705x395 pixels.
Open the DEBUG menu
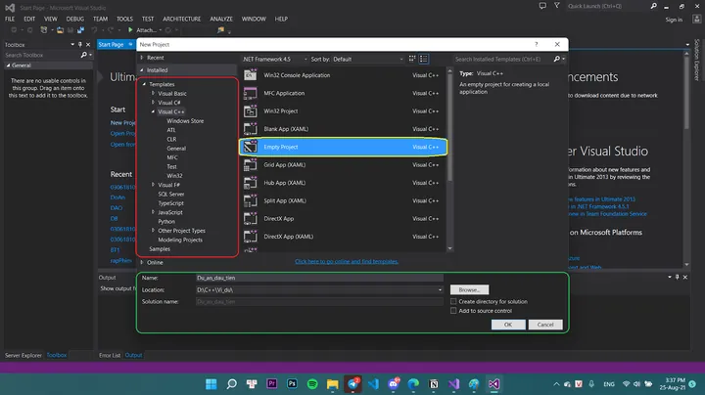(75, 19)
